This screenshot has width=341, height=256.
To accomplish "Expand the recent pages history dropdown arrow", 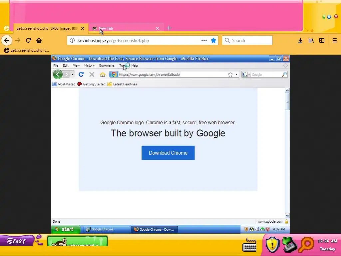I will 72,74.
